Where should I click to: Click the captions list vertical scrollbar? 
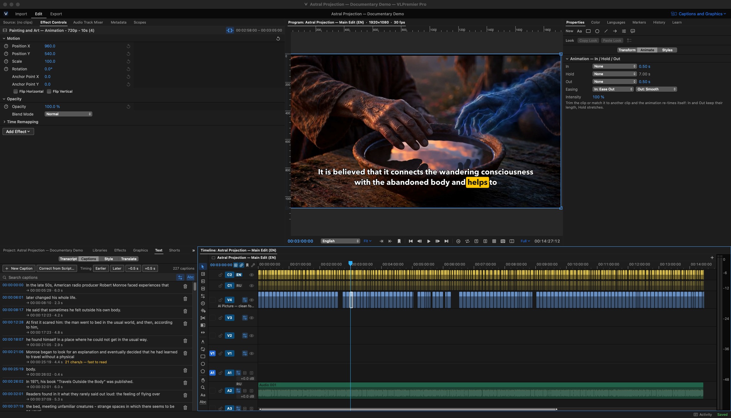[x=195, y=286]
